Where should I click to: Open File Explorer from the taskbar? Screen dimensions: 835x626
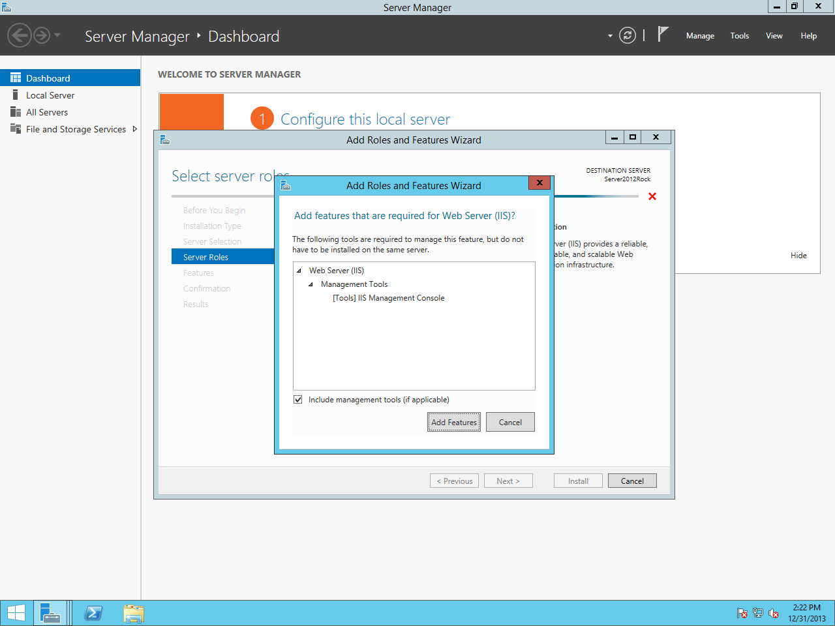pos(134,613)
